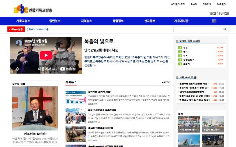Click the channel avatar in video
The height and width of the screenshot is (147, 236).
tap(19, 43)
